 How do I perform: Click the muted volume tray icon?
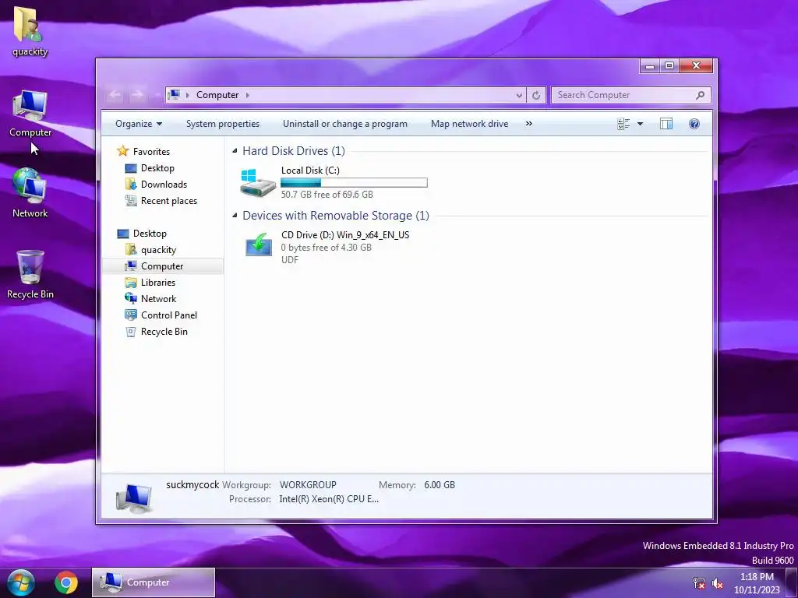point(718,583)
